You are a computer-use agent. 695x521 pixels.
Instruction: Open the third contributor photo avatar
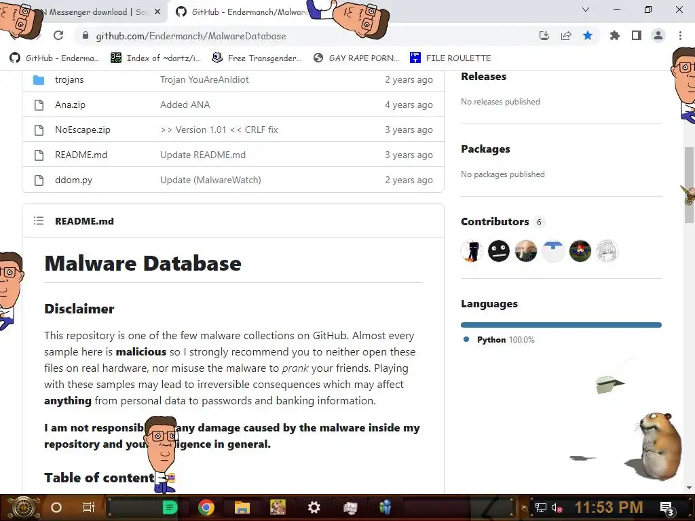tap(526, 251)
